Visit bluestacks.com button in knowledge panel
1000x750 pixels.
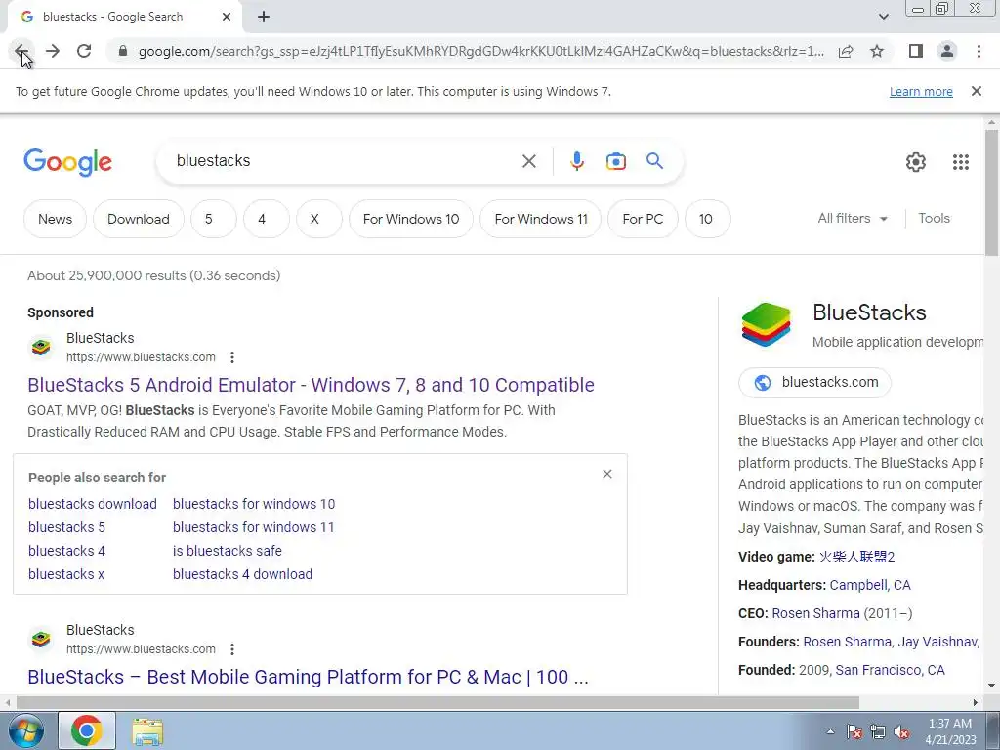point(814,382)
